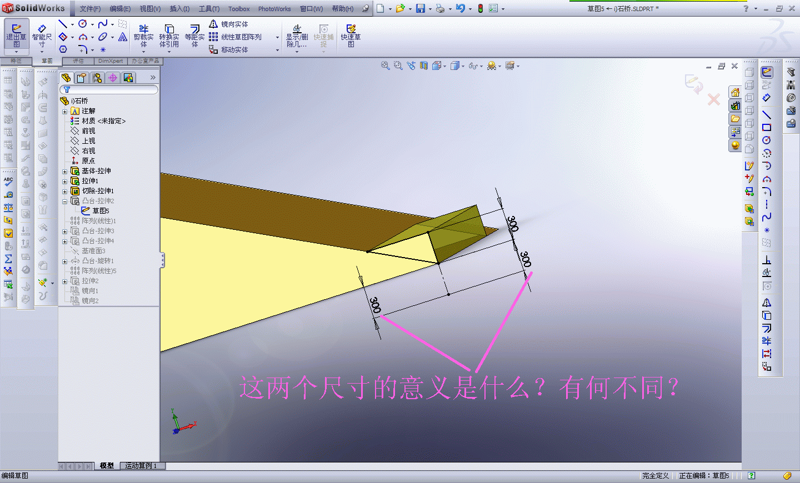Click Convert Entities (转换实体引用) tool

[169, 36]
